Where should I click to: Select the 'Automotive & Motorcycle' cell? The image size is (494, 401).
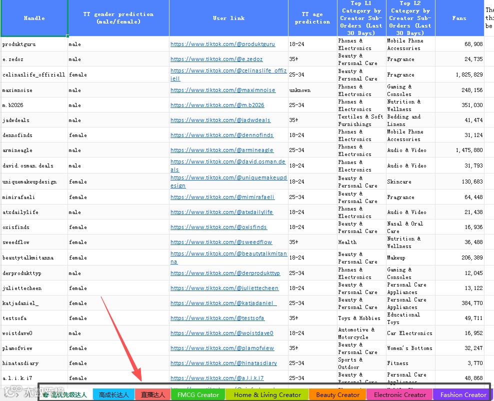coord(361,333)
